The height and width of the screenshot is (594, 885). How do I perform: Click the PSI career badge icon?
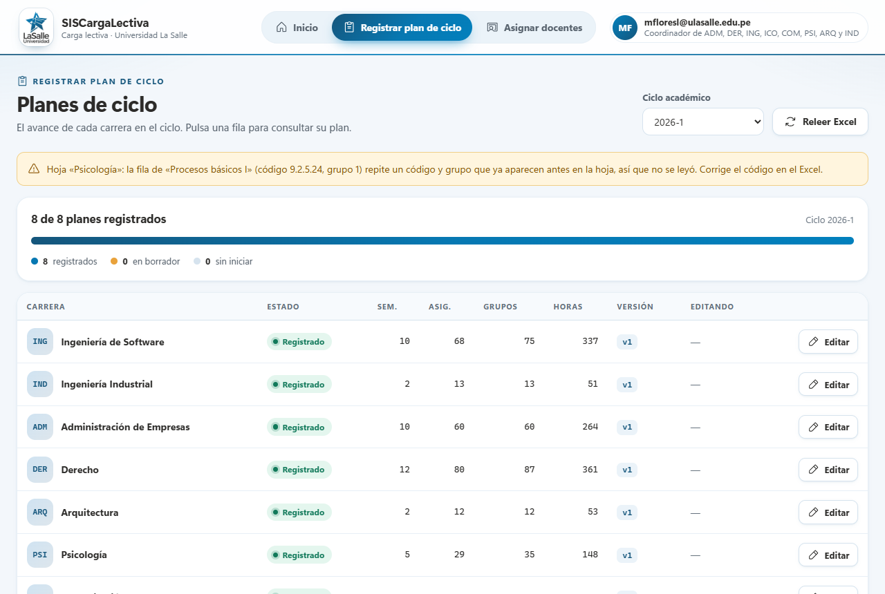tap(40, 555)
